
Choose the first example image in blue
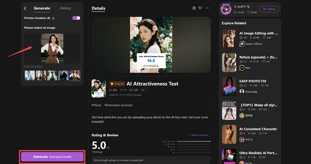coord(30,75)
